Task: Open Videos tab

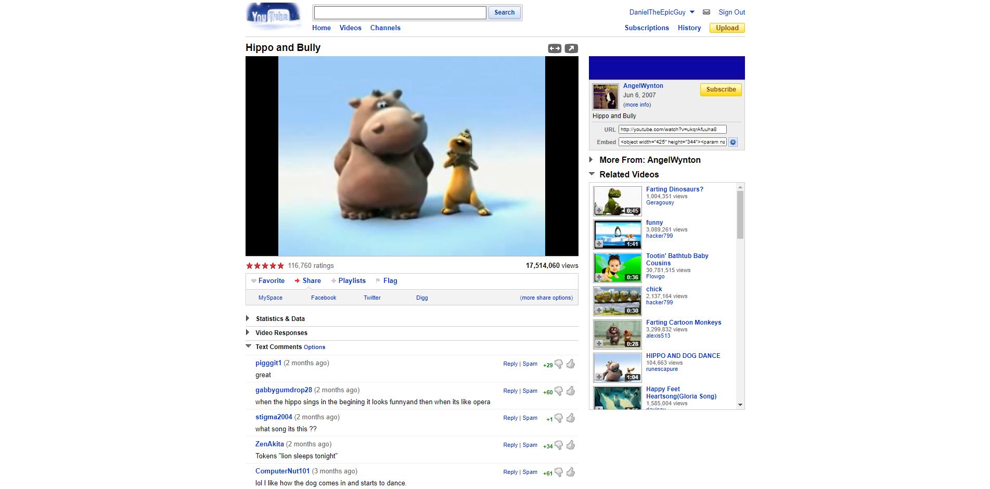Action: pyautogui.click(x=350, y=28)
